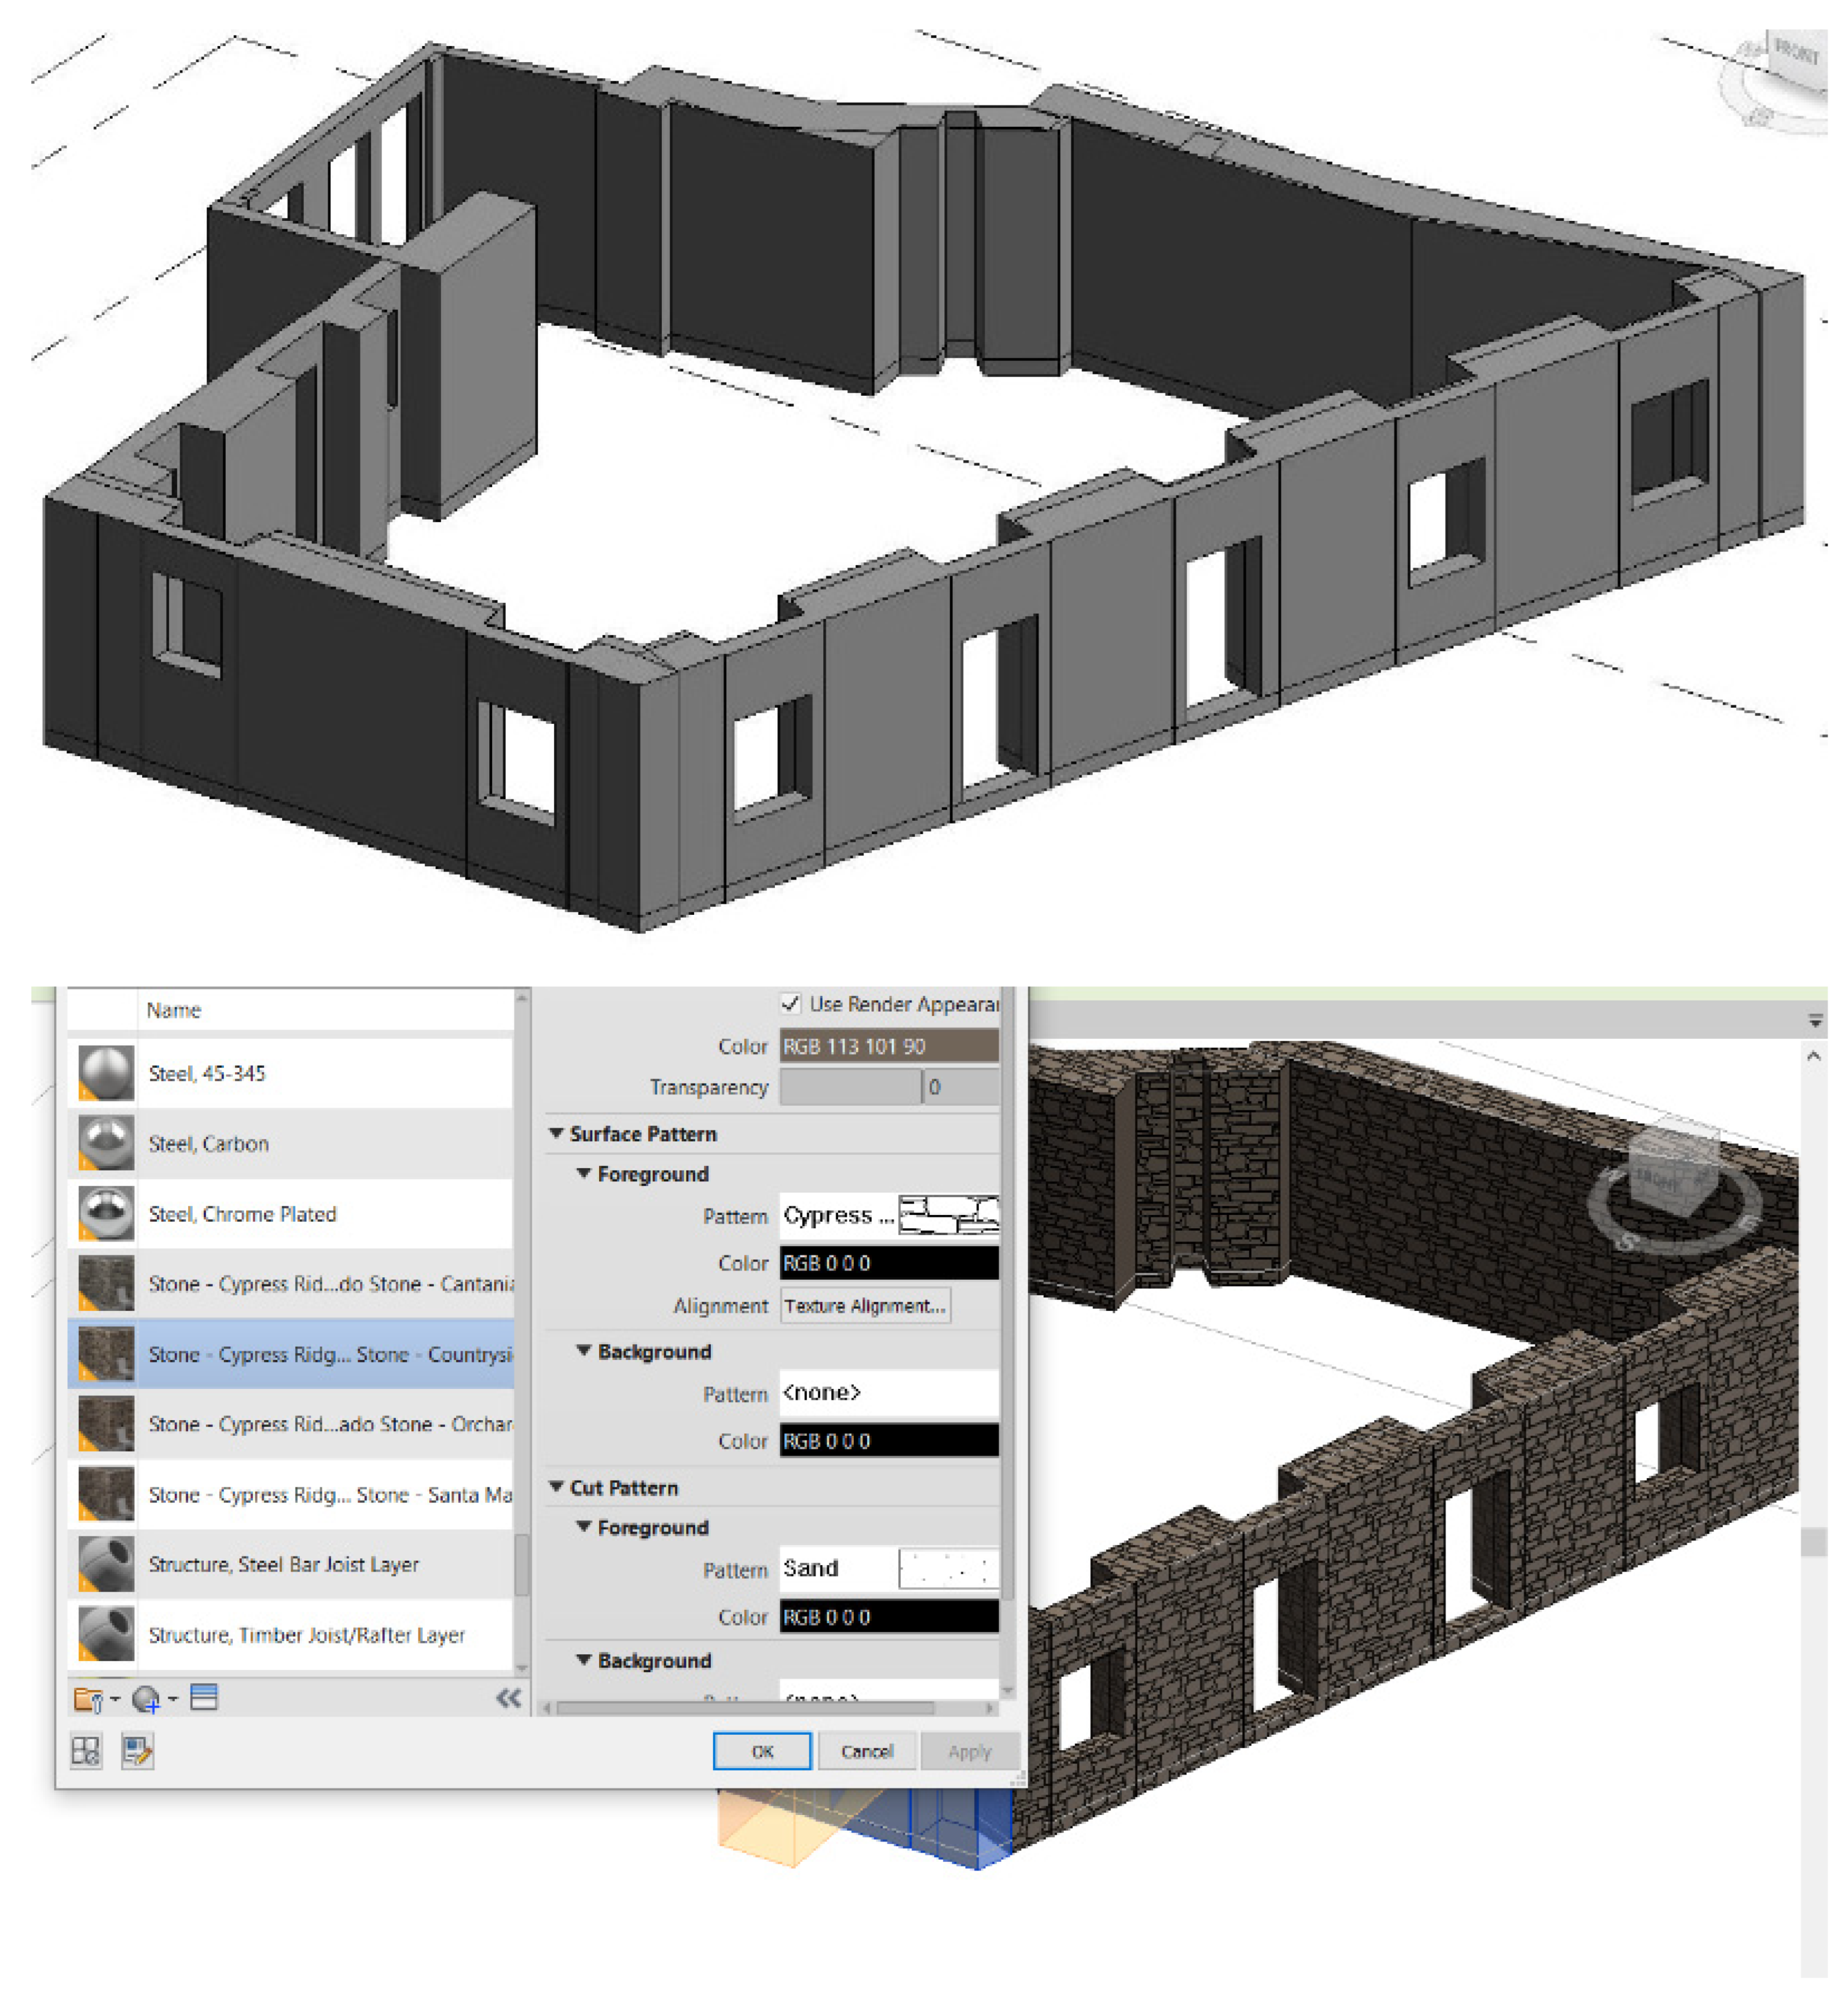The image size is (1848, 2003).
Task: Toggle the Use Render Appearance checkbox
Action: 790,1003
